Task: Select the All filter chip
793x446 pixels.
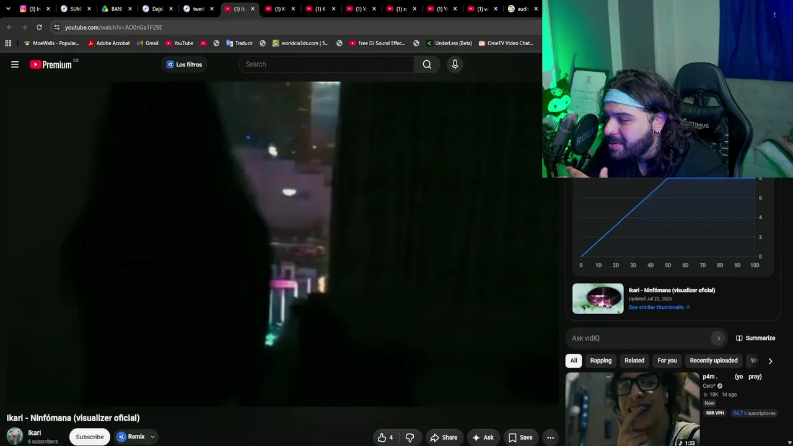Action: tap(574, 361)
